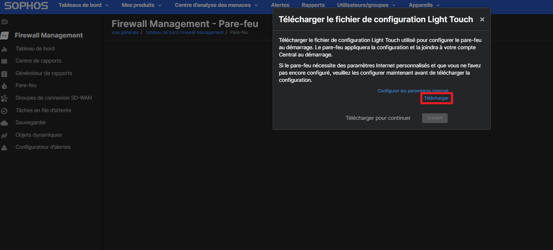Screen dimensions: 553x250
Task: Click the Pare-feu breadcrumb text
Action: click(239, 32)
